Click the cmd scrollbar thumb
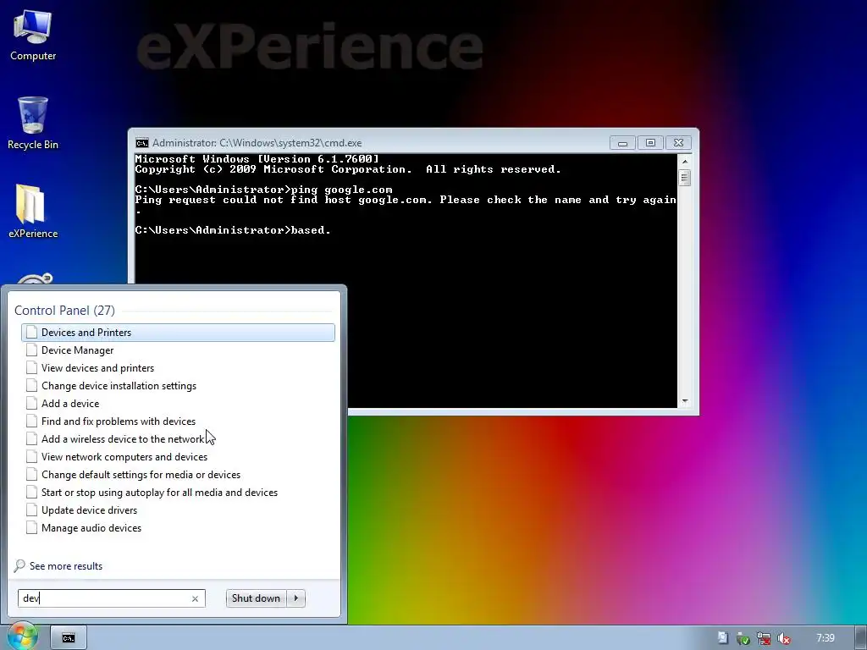867x650 pixels. click(684, 178)
